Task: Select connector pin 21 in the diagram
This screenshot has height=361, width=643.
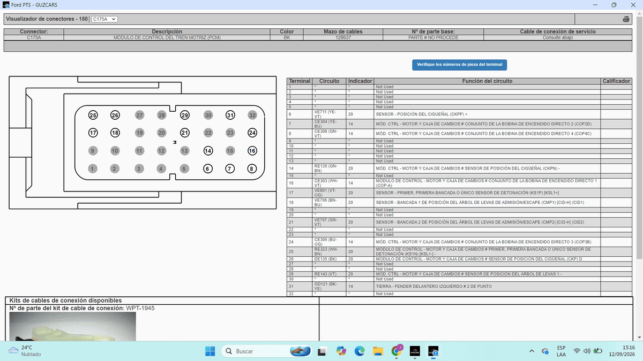Action: click(x=185, y=133)
